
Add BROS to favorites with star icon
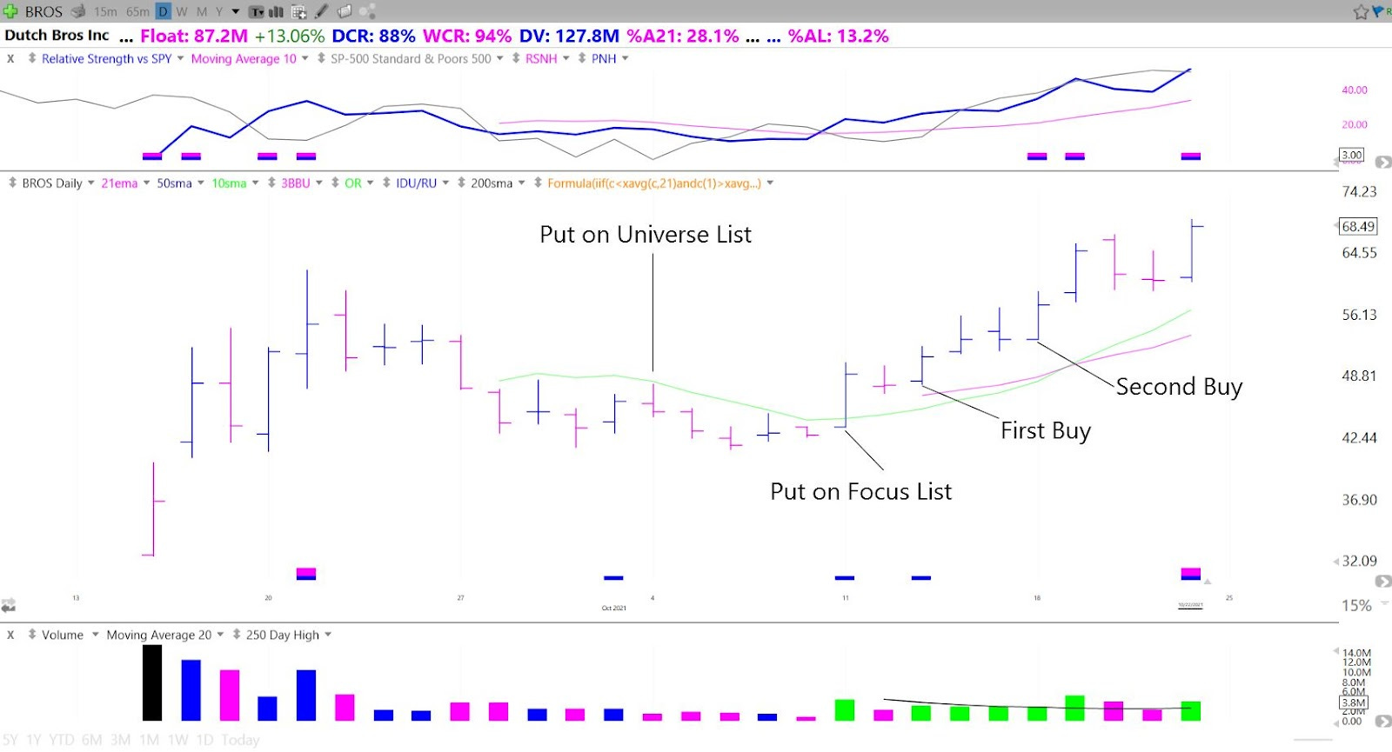click(1361, 11)
